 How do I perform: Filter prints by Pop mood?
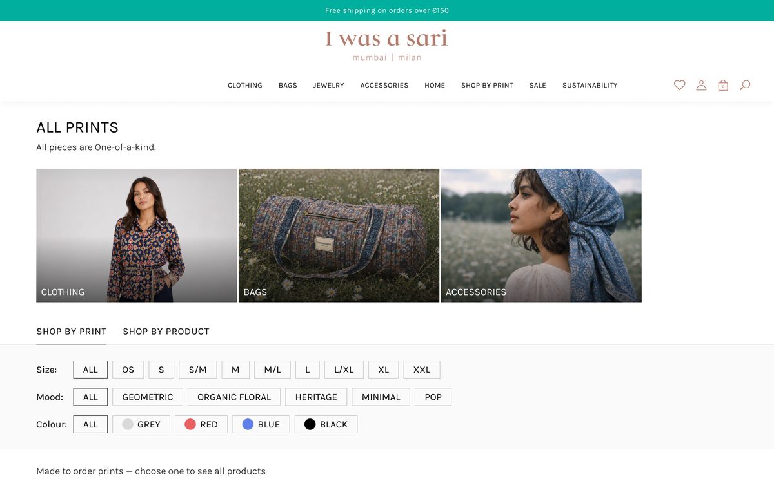(x=433, y=397)
